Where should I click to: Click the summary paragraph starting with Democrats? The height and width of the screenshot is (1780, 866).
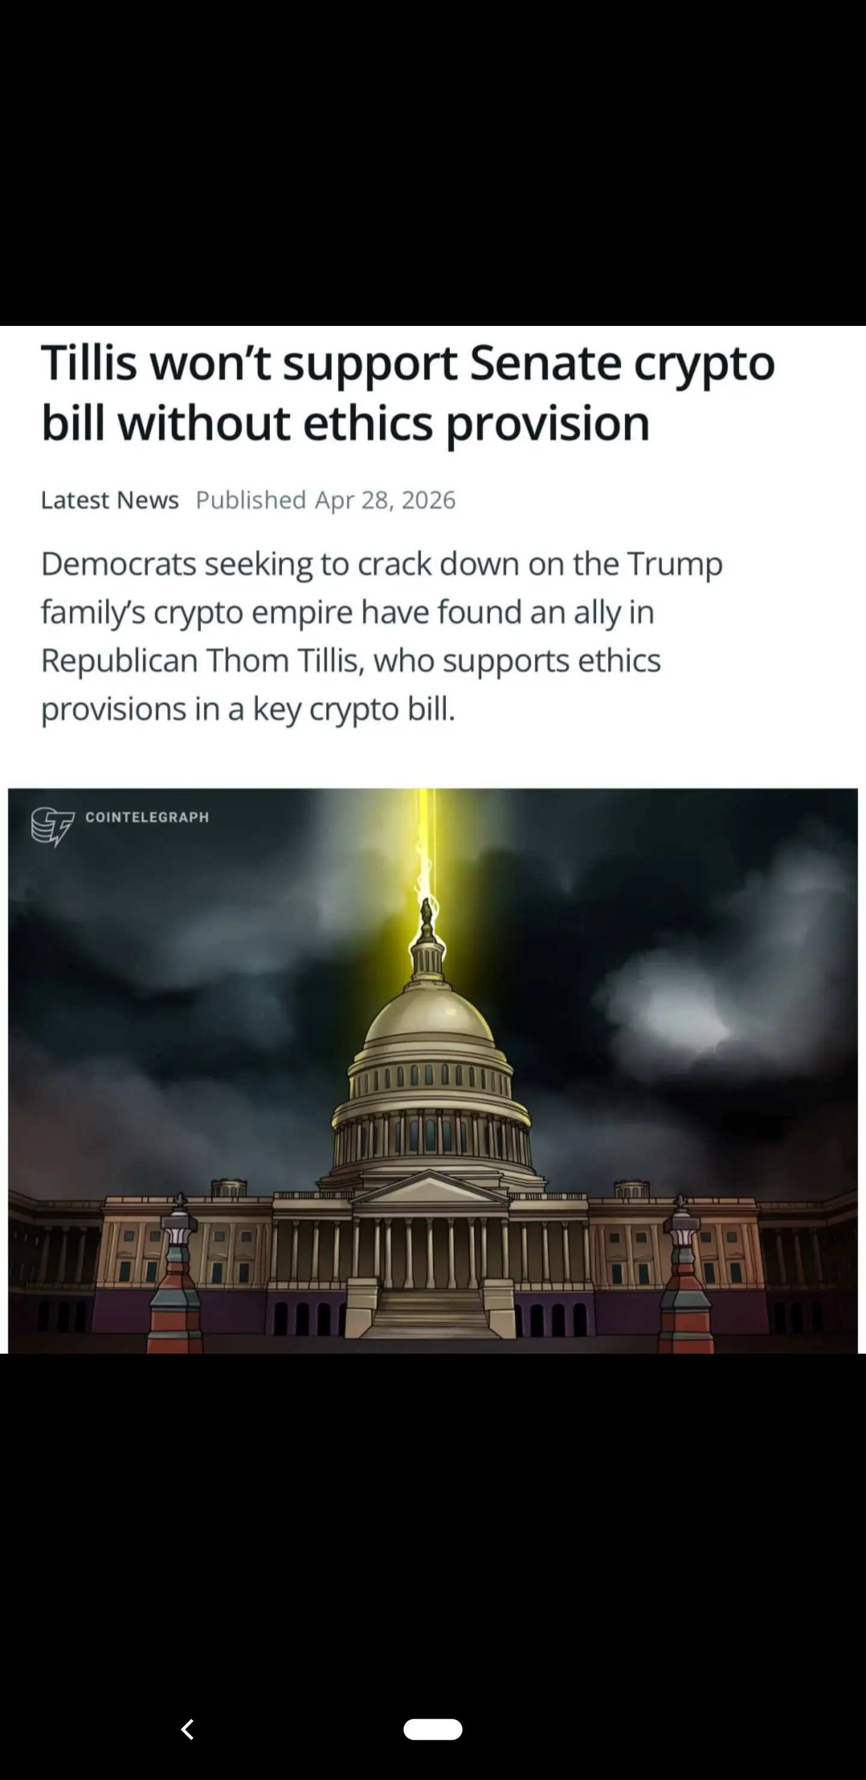381,636
